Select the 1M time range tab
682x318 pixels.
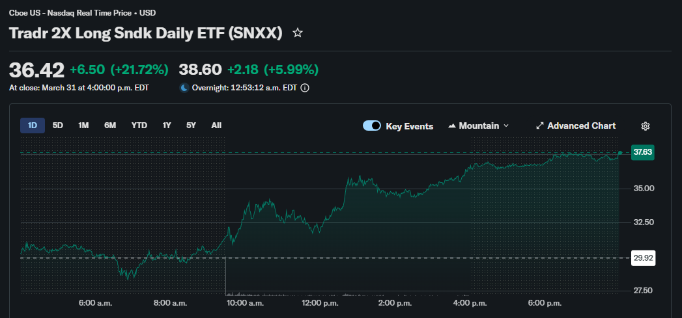click(x=83, y=126)
